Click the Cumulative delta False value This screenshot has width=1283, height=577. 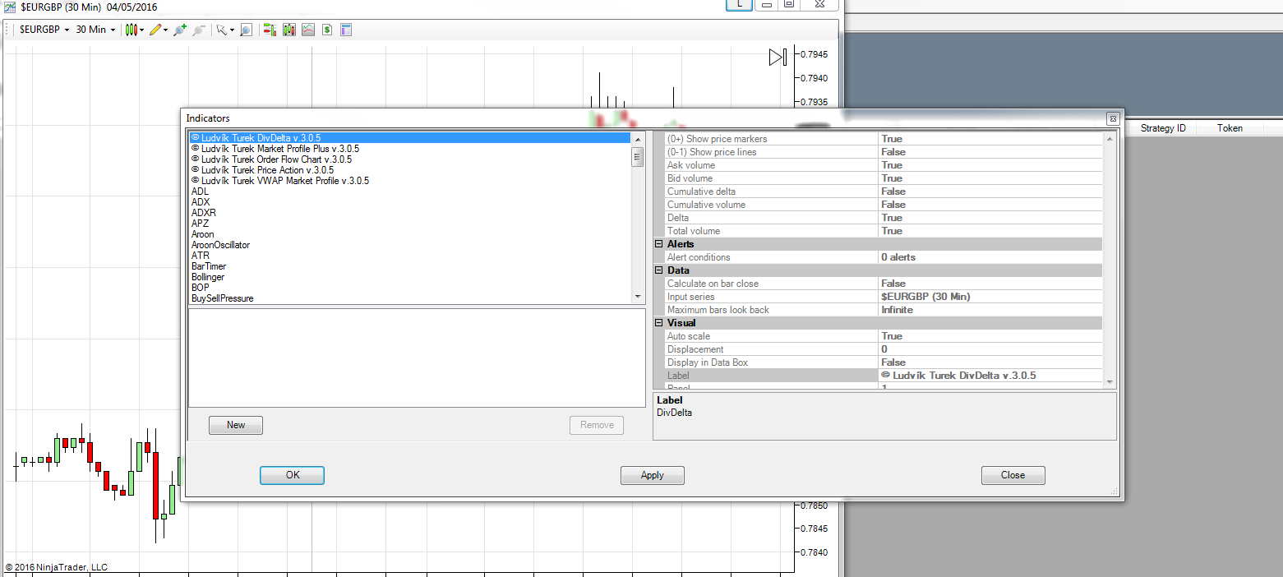tap(990, 192)
